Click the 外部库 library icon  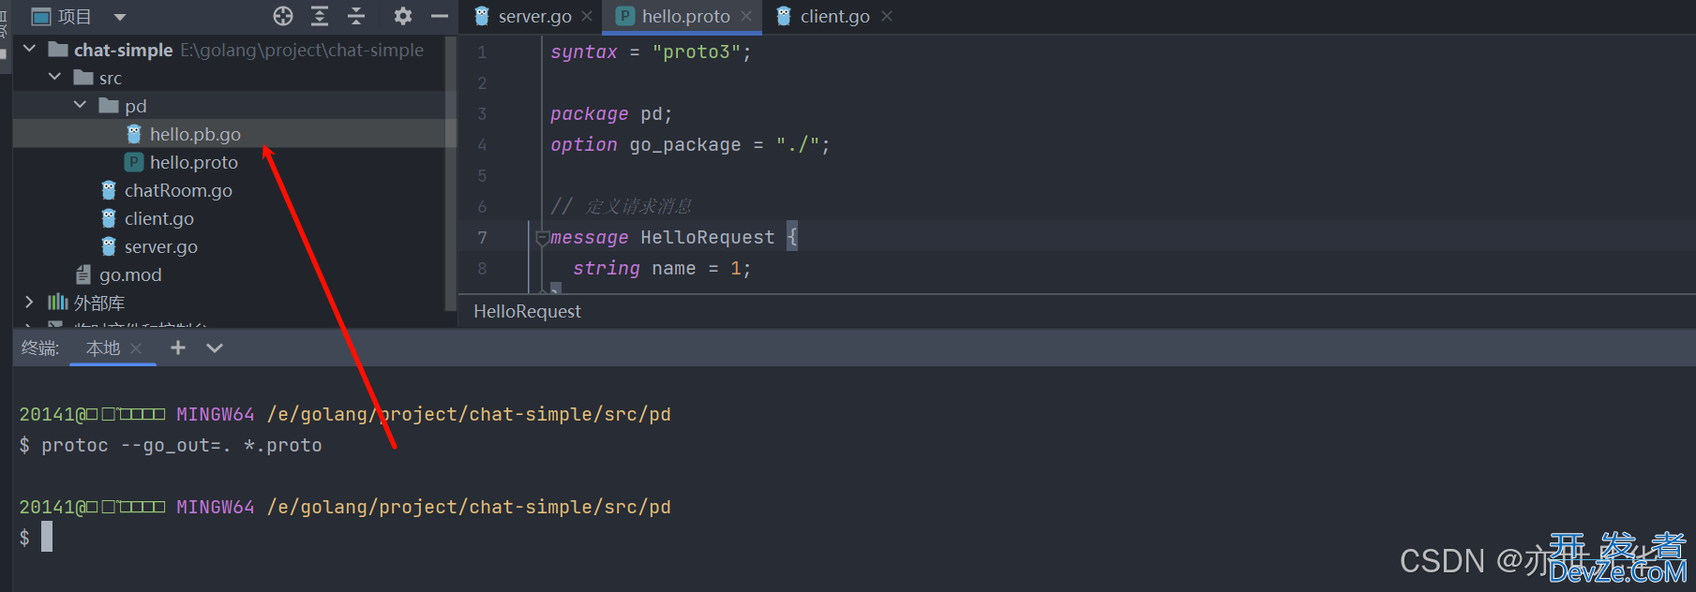click(x=58, y=302)
